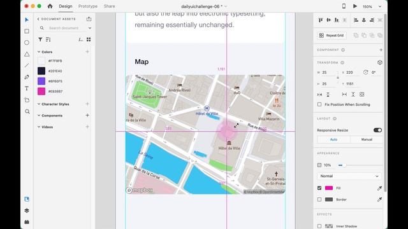Select Auto responsive resize mode
This screenshot has width=408, height=229.
click(333, 139)
